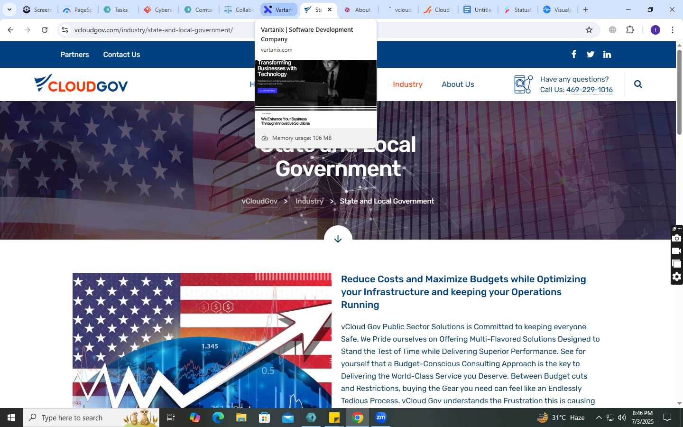The height and width of the screenshot is (427, 683).
Task: Open the LinkedIn icon in the header
Action: 607,54
